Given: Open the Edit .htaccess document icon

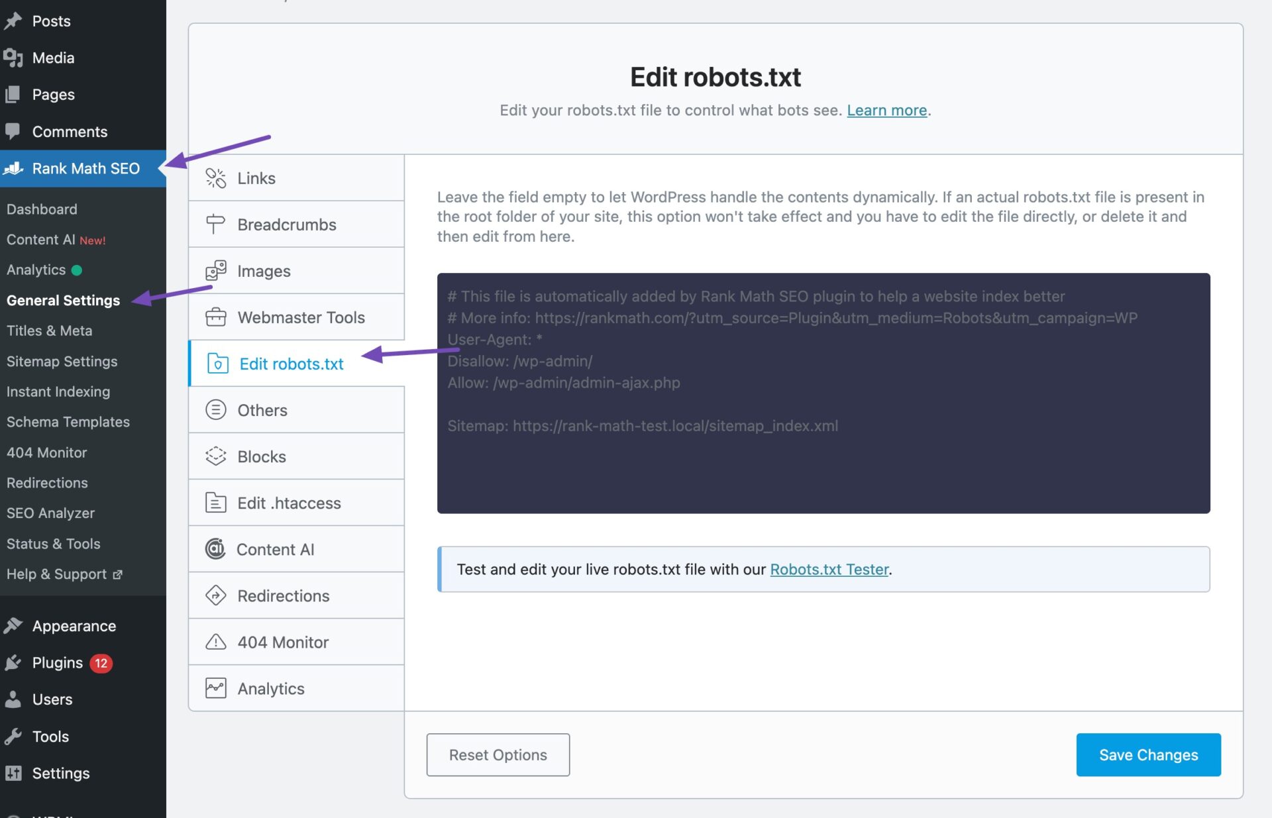Looking at the screenshot, I should (215, 502).
